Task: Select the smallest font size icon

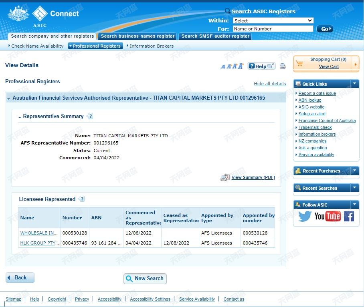Action: click(x=223, y=67)
